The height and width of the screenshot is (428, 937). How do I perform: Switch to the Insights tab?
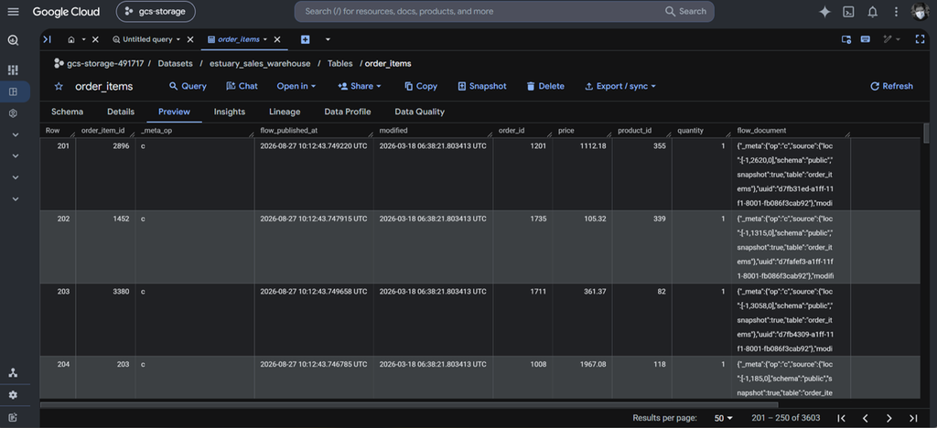[230, 112]
